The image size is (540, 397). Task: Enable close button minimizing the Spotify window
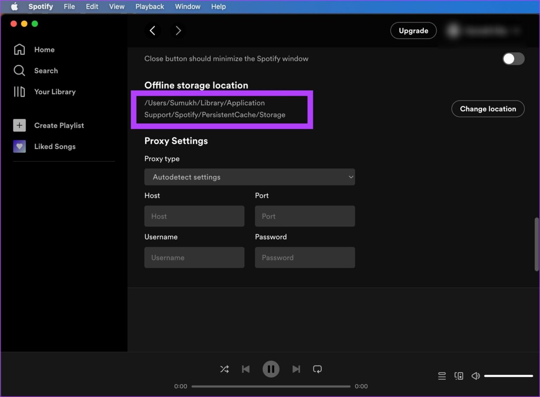point(513,59)
